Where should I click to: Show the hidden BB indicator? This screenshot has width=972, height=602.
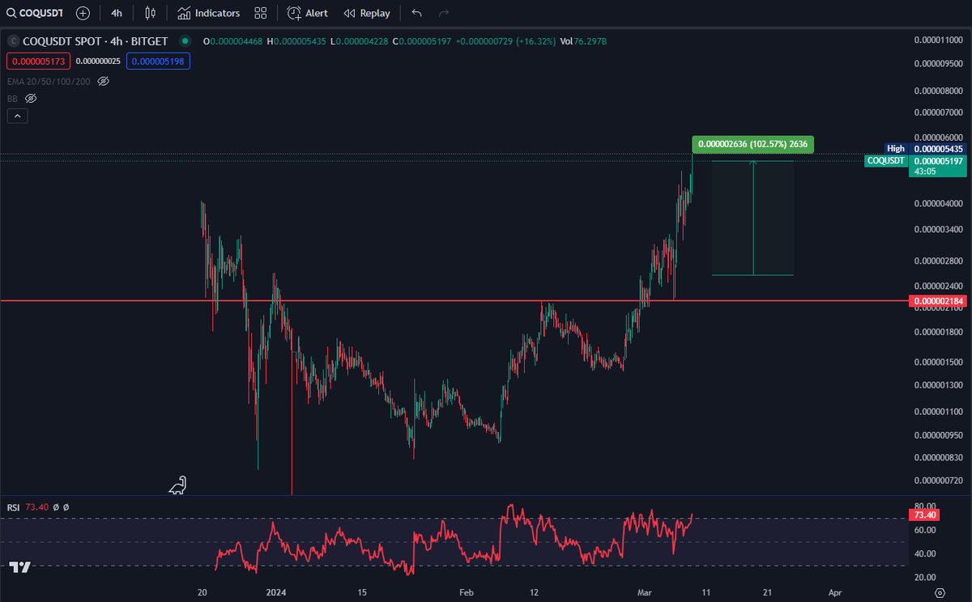(x=31, y=98)
